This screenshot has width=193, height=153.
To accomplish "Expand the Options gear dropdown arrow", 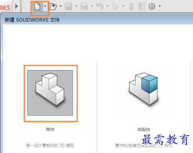I will click(160, 6).
